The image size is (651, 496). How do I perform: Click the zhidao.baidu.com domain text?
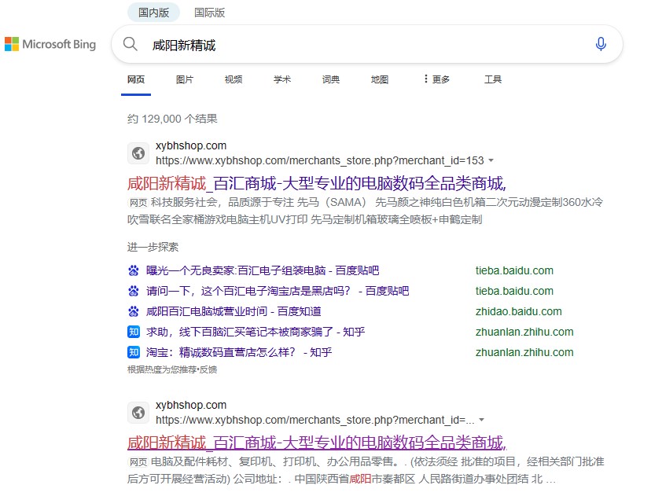tap(519, 311)
